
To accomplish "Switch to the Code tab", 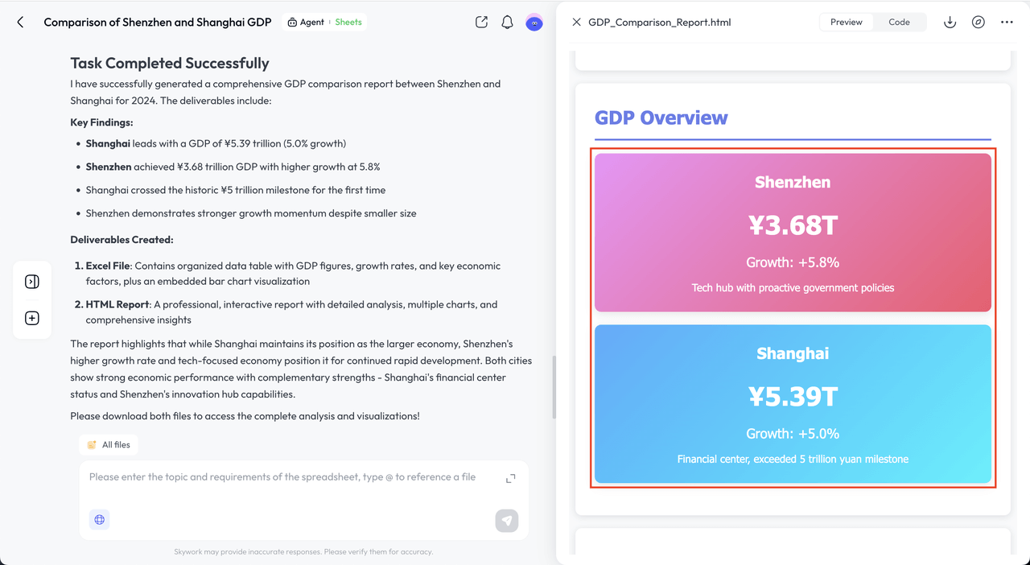I will click(899, 23).
